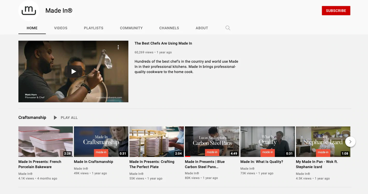Switch to the VIDEOS tab
The width and height of the screenshot is (368, 194).
(60, 28)
